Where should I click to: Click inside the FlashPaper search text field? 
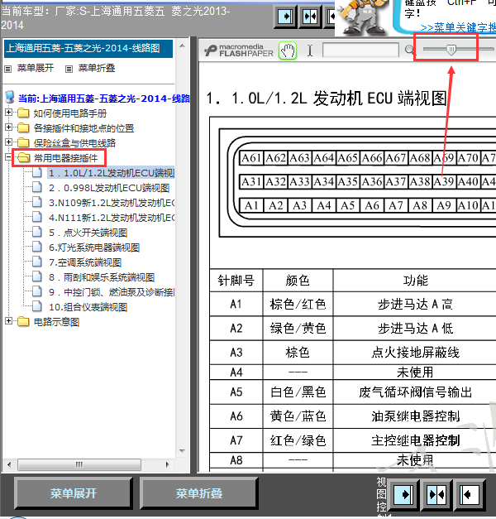pos(360,50)
